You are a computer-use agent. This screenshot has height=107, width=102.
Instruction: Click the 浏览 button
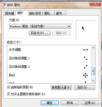[x=85, y=87]
